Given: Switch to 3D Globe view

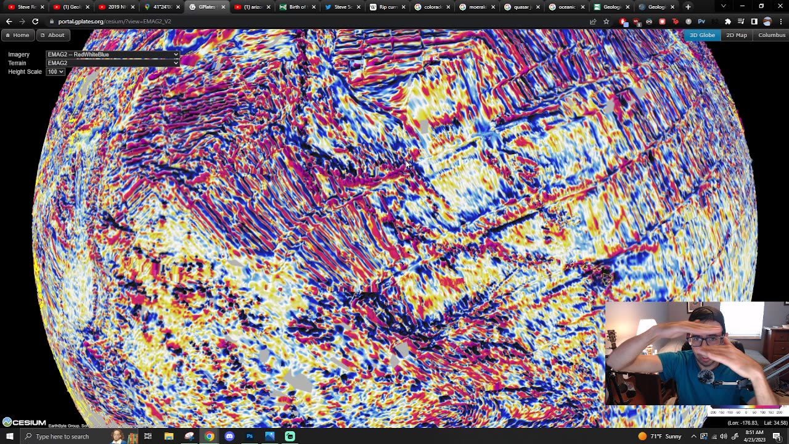Looking at the screenshot, I should click(702, 35).
